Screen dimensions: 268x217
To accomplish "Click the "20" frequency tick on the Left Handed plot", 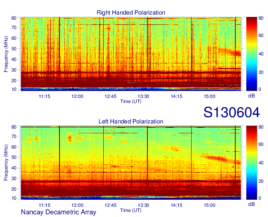I will (x=14, y=189).
